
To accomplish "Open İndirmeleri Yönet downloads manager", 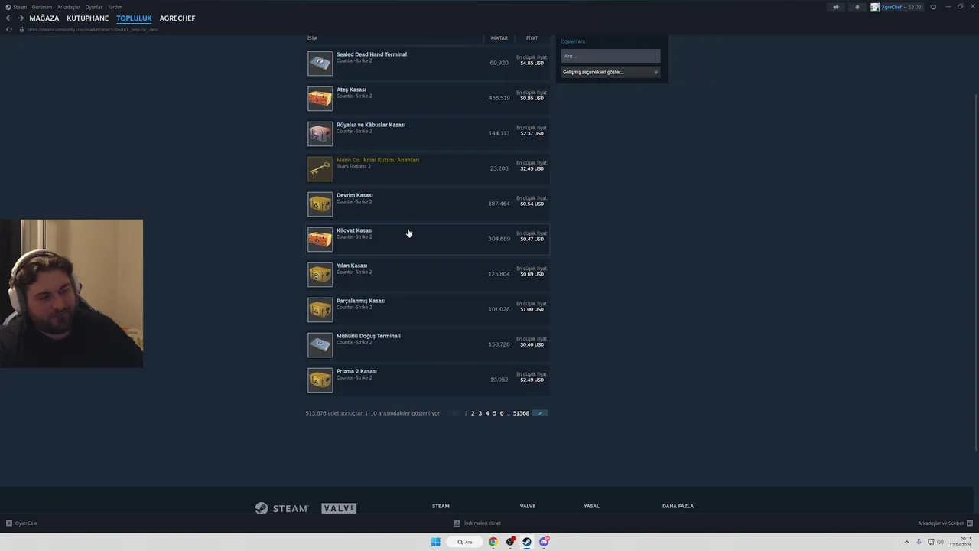I will click(x=477, y=523).
